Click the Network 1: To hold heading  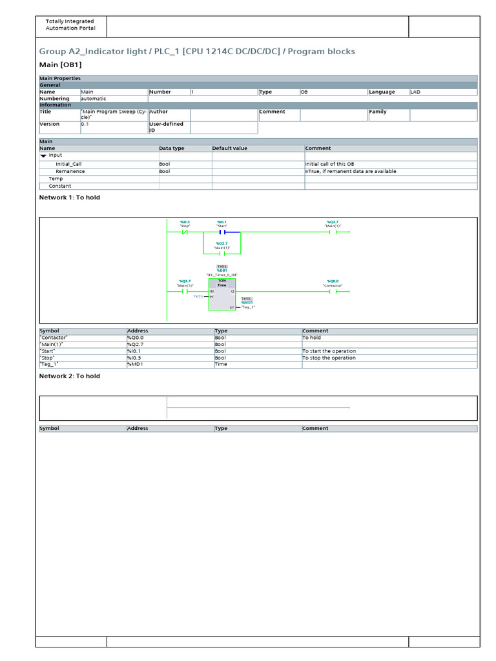coord(70,198)
